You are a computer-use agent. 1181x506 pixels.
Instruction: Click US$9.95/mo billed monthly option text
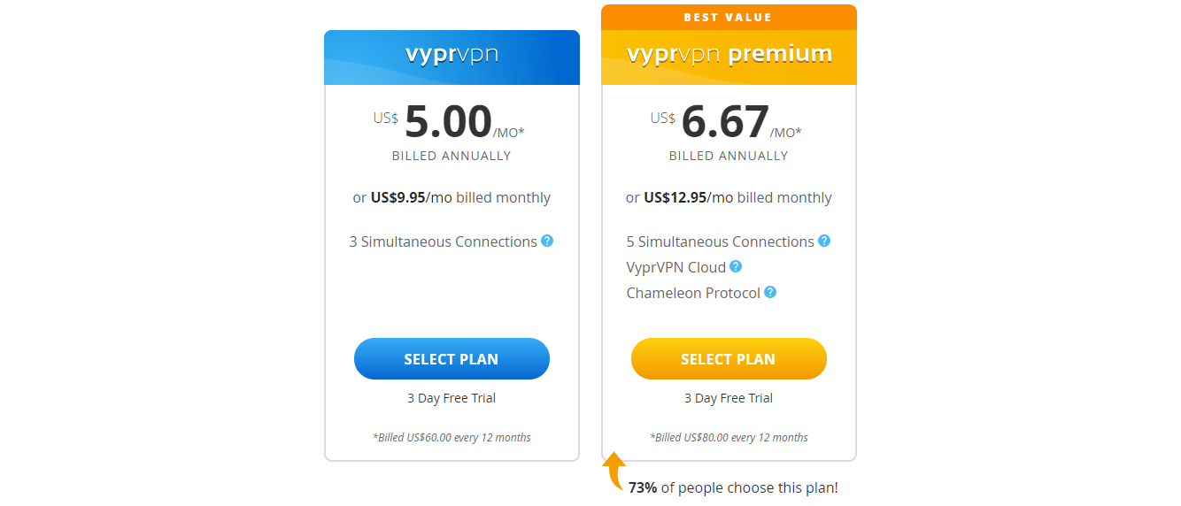tap(452, 197)
